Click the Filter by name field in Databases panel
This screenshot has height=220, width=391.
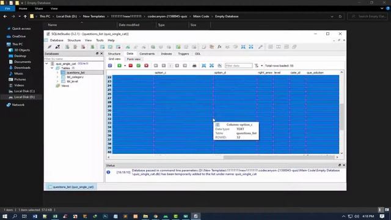74,59
